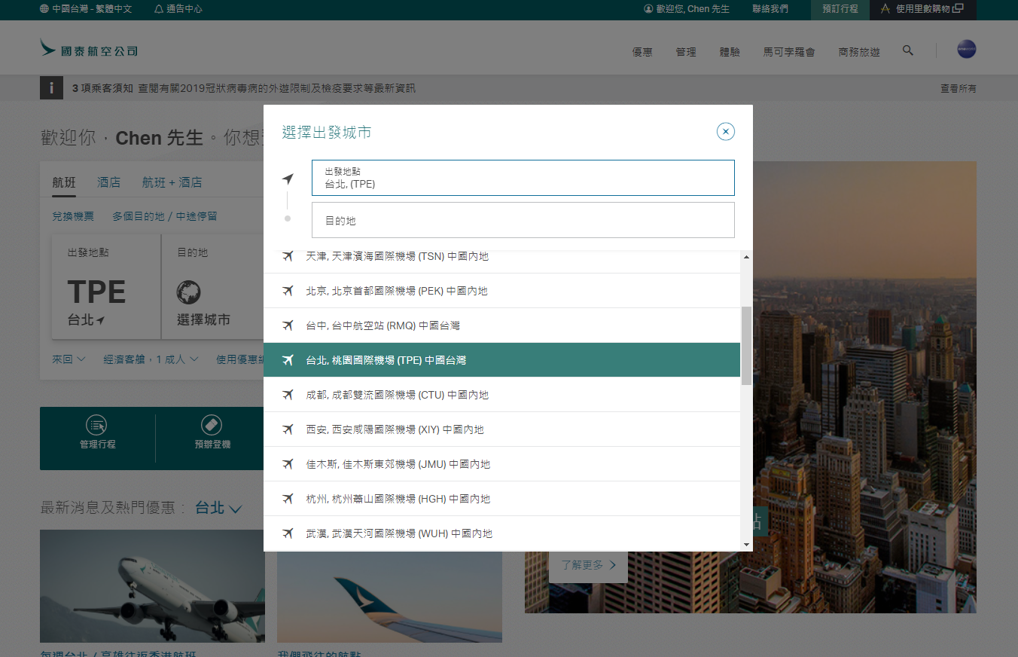Click the 出發地點 input field in dialog

click(x=523, y=178)
